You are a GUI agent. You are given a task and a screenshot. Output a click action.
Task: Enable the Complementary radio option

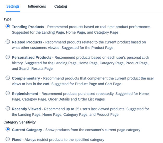tap(8, 78)
